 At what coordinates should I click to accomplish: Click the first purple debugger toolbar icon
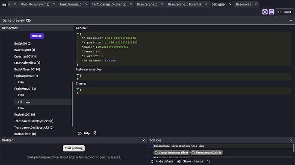[265, 12]
